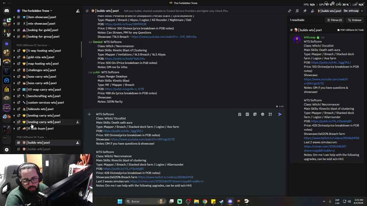Open Sticky Notes from the taskbar
The image size is (367, 206).
coord(213,201)
